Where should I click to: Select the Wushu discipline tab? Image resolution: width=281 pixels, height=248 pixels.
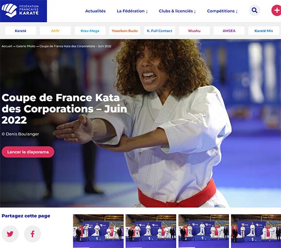point(194,31)
